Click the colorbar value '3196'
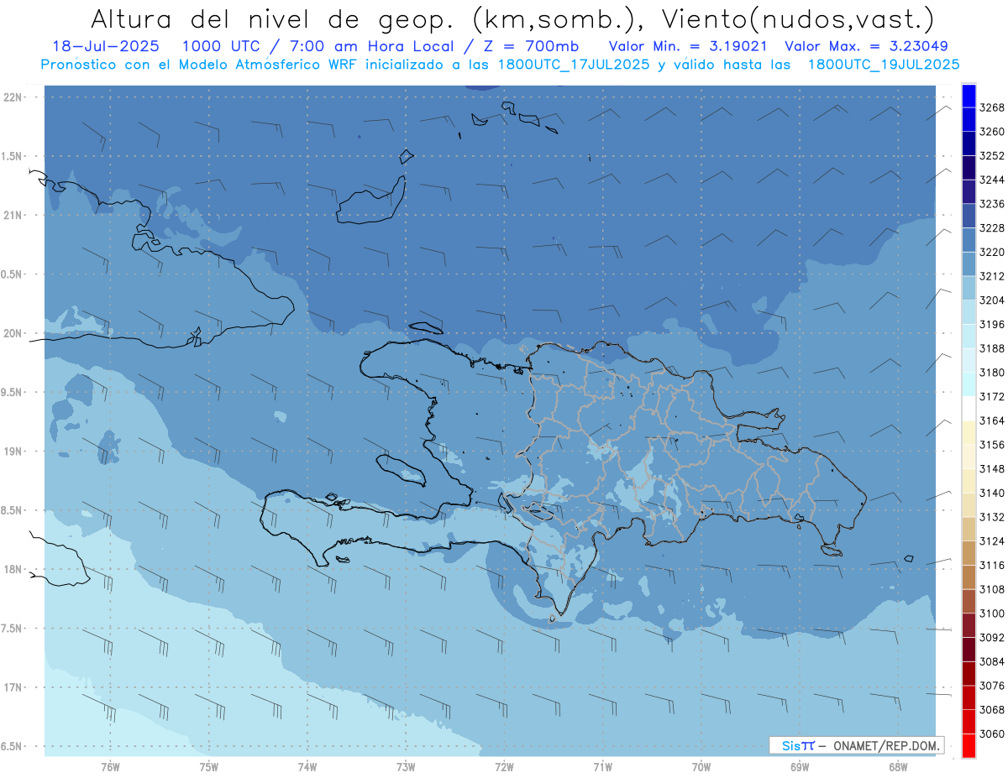The width and height of the screenshot is (1008, 778). pos(992,325)
